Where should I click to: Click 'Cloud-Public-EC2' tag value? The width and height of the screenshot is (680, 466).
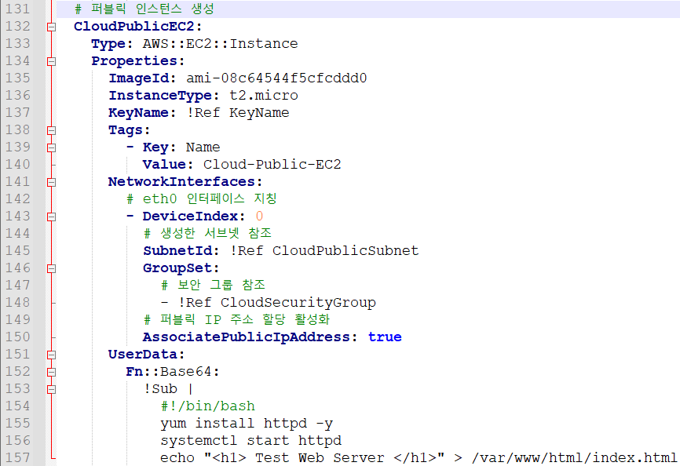(x=272, y=165)
